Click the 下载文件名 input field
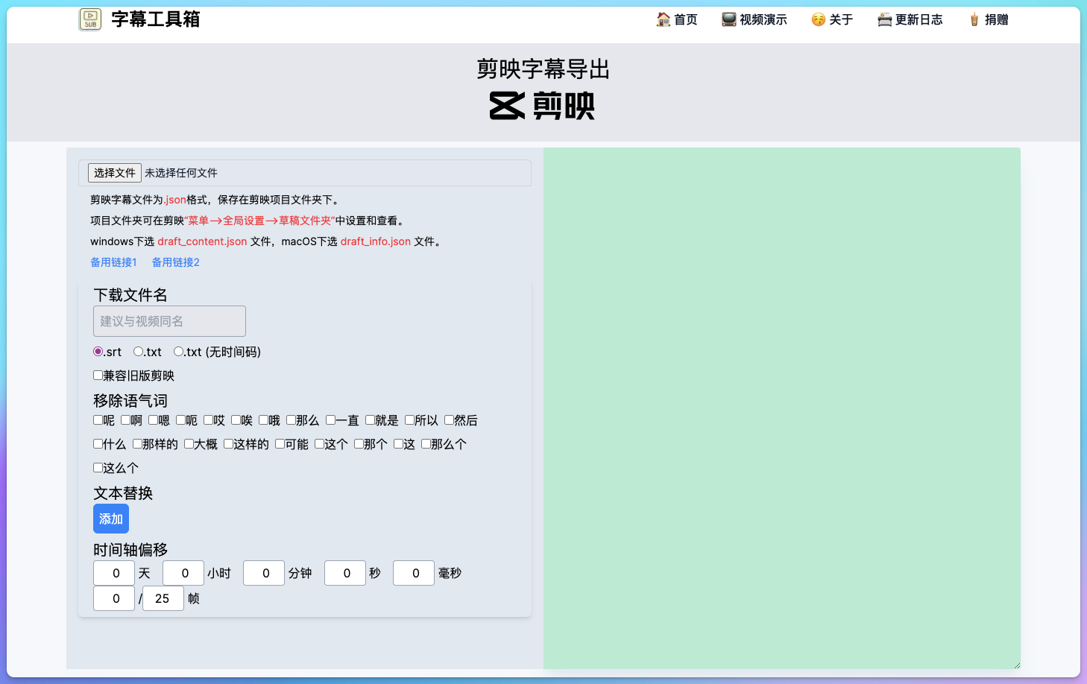The image size is (1087, 684). tap(169, 320)
